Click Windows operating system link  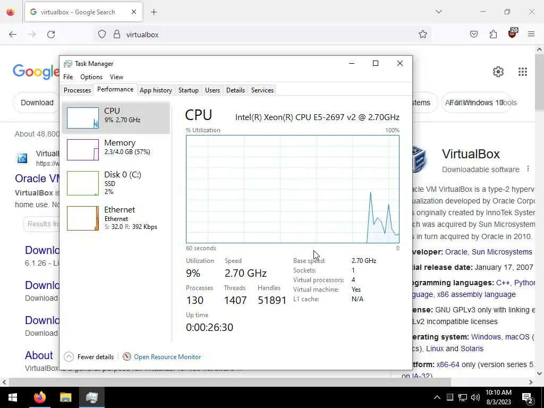[486, 337]
